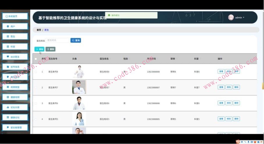
Task: Click the admin user avatar
Action: pos(231,17)
